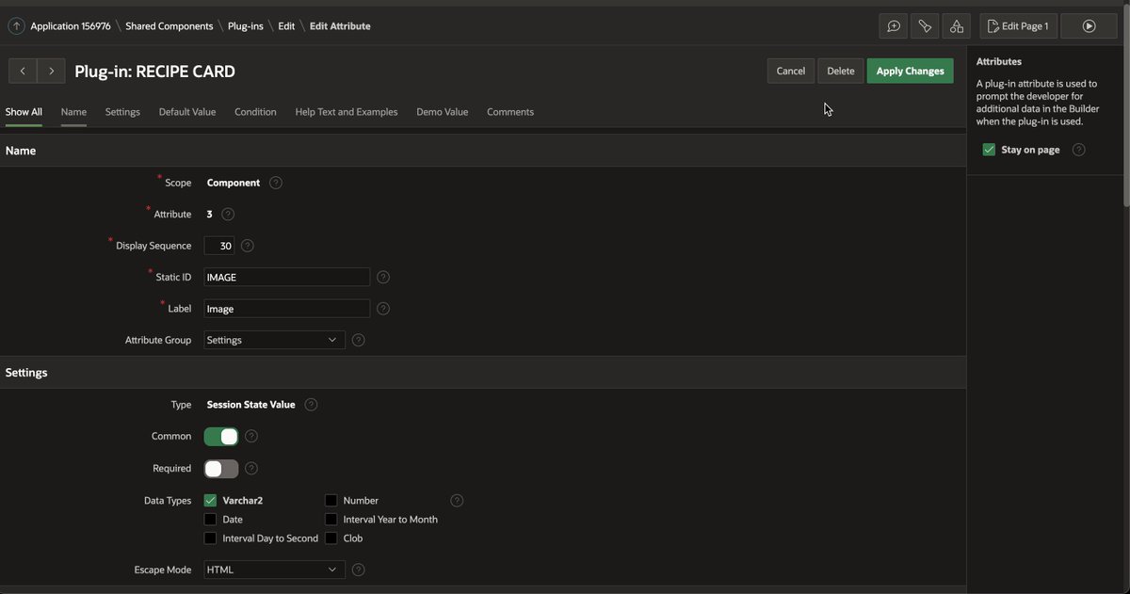This screenshot has height=594, width=1130.
Task: Expand the Escape Mode dropdown
Action: tap(274, 570)
